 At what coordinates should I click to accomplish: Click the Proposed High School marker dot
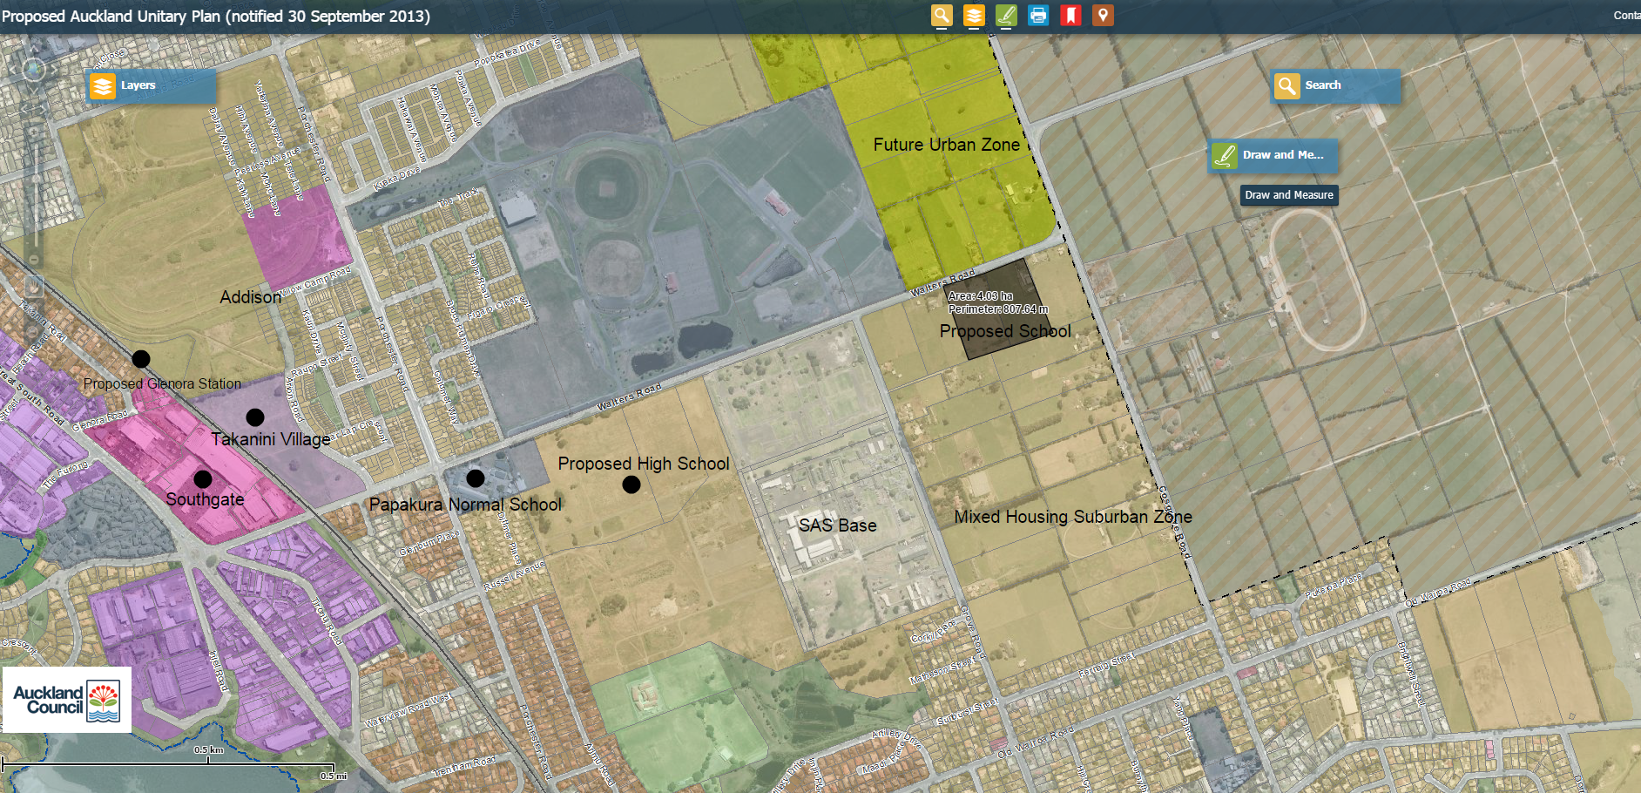coord(631,485)
